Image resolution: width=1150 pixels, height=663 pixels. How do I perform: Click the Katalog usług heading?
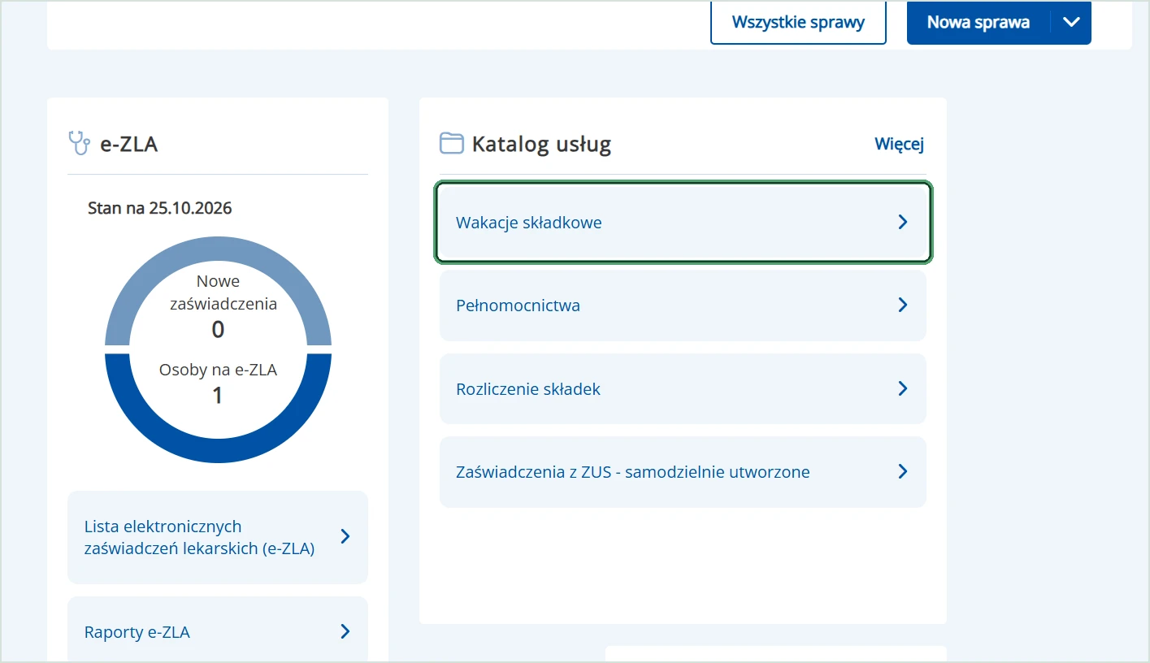click(x=541, y=145)
